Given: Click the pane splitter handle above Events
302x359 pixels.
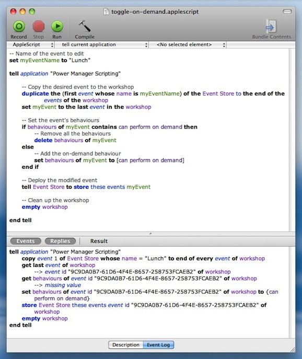Looking at the screenshot, I should pyautogui.click(x=150, y=234).
